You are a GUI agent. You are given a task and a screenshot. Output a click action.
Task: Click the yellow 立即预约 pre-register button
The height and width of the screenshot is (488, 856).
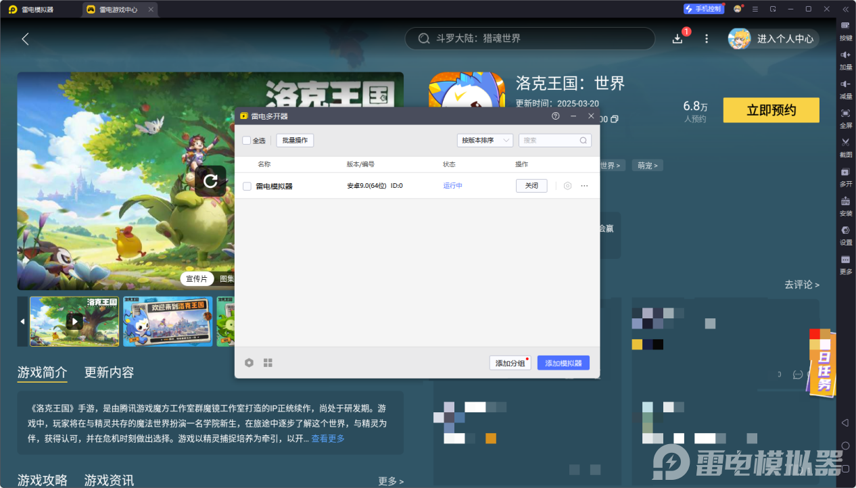coord(771,109)
